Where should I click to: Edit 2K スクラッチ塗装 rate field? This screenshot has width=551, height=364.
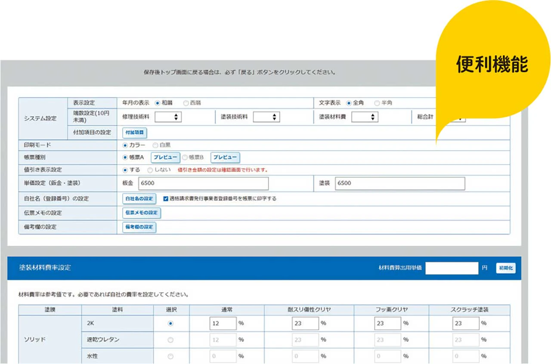coord(466,323)
